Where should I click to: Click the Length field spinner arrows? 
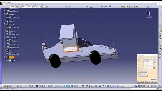(x=154, y=62)
